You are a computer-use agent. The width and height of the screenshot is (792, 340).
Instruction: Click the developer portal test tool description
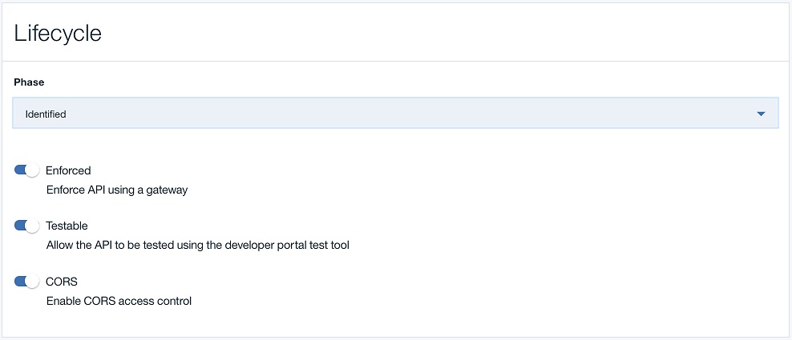point(197,245)
